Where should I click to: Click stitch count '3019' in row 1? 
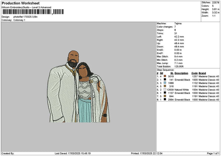click(x=171, y=76)
